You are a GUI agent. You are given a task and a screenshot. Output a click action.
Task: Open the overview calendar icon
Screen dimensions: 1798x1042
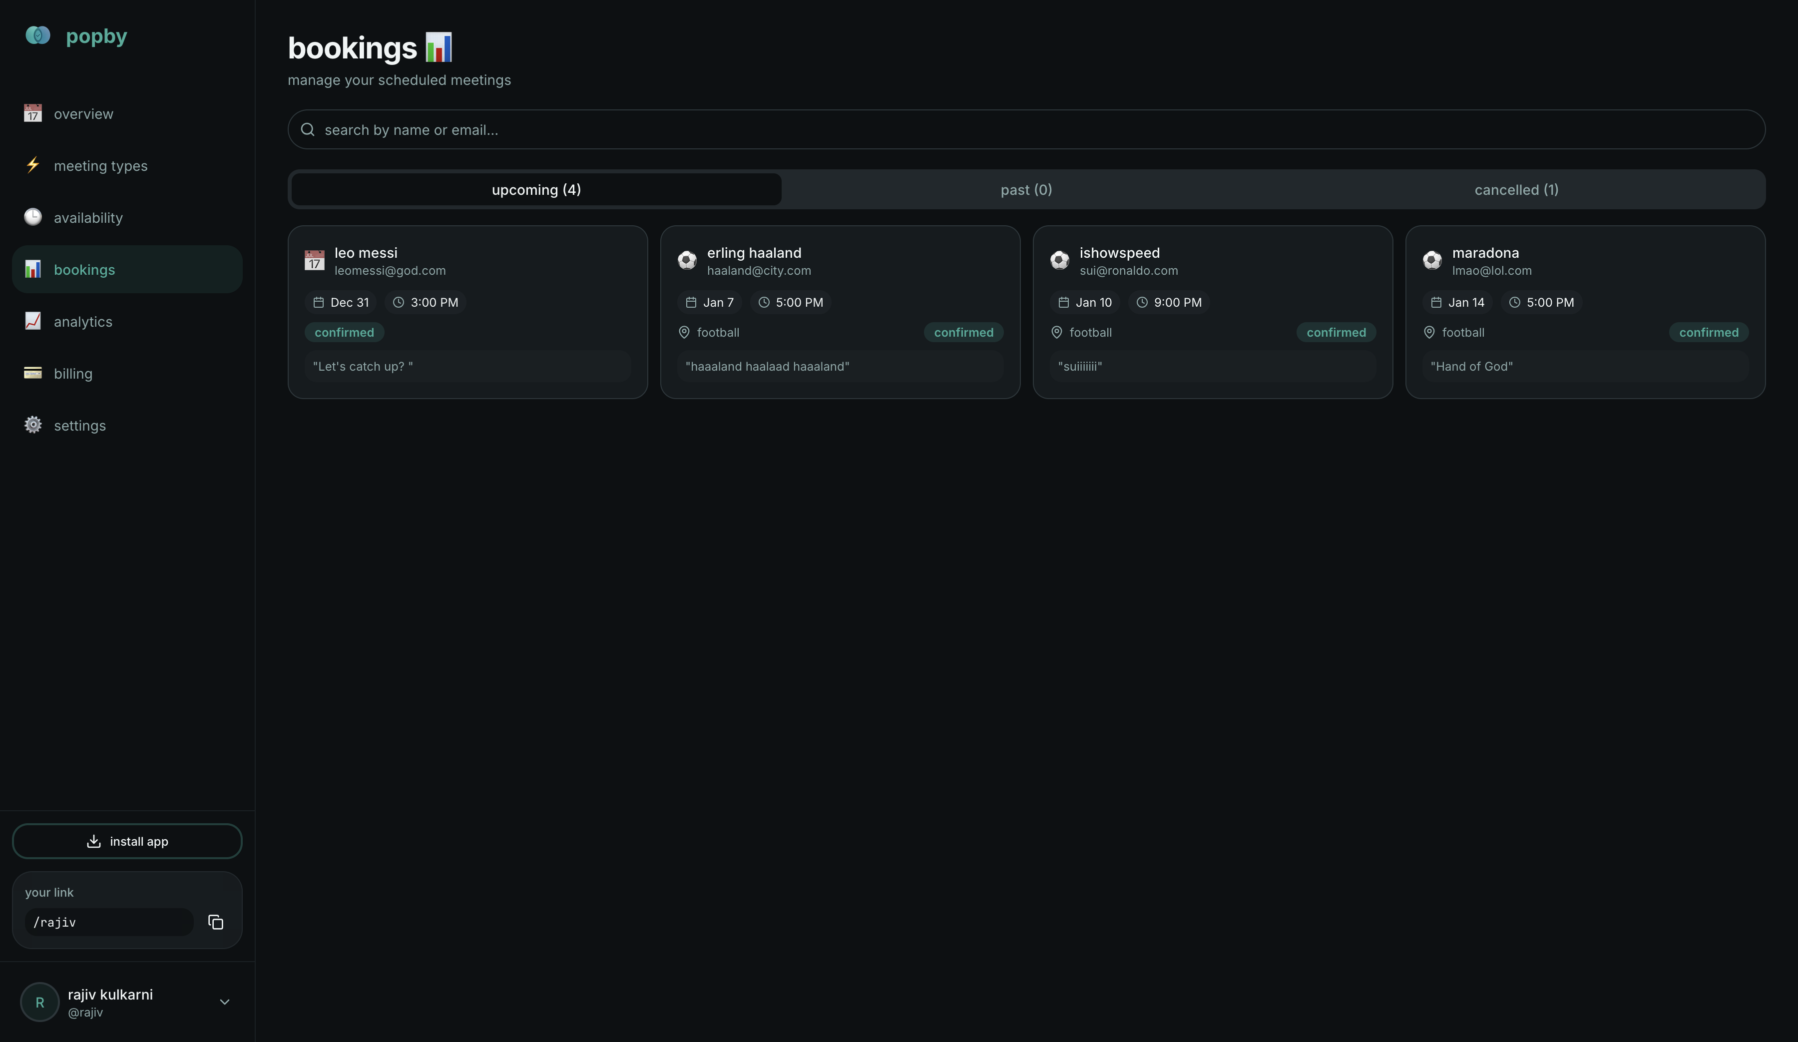pyautogui.click(x=33, y=113)
